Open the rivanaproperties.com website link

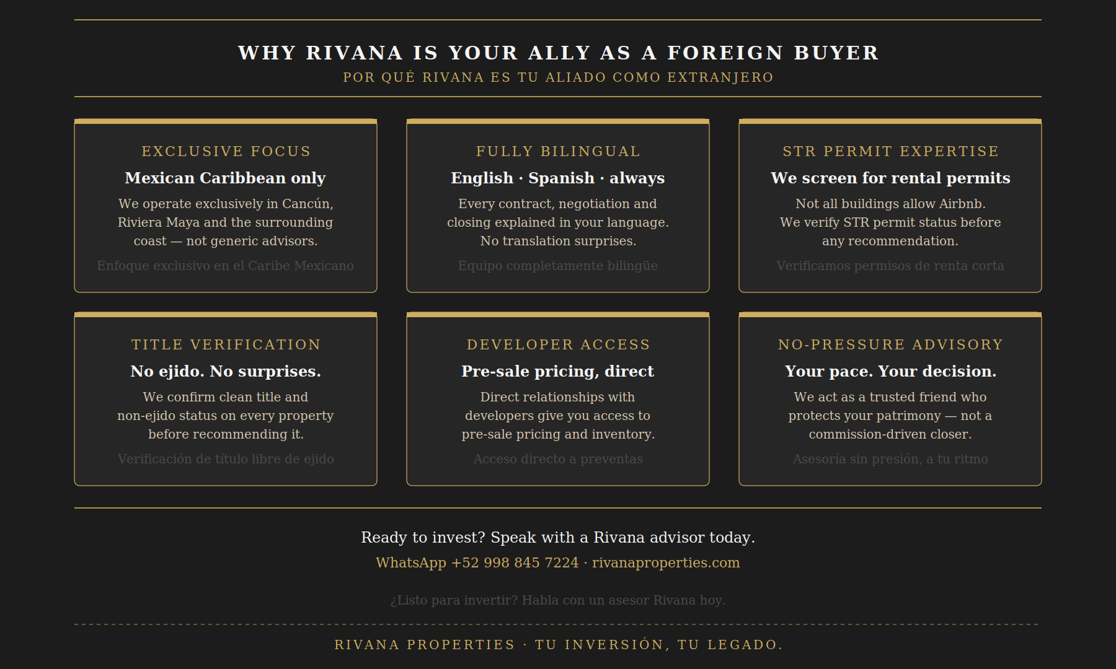666,563
